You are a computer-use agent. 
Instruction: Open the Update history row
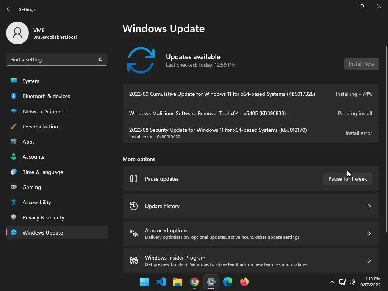(251, 206)
